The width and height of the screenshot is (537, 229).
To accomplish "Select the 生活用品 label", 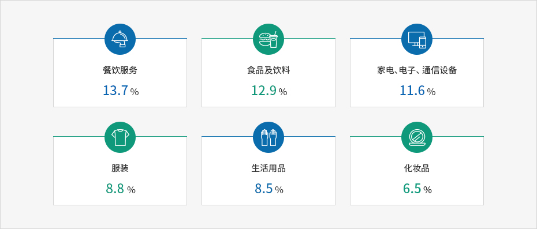I will pyautogui.click(x=268, y=168).
